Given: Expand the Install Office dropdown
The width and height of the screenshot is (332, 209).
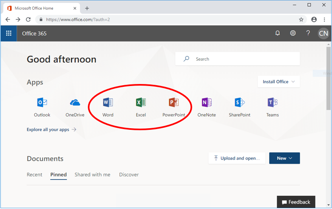Looking at the screenshot, I should click(279, 82).
